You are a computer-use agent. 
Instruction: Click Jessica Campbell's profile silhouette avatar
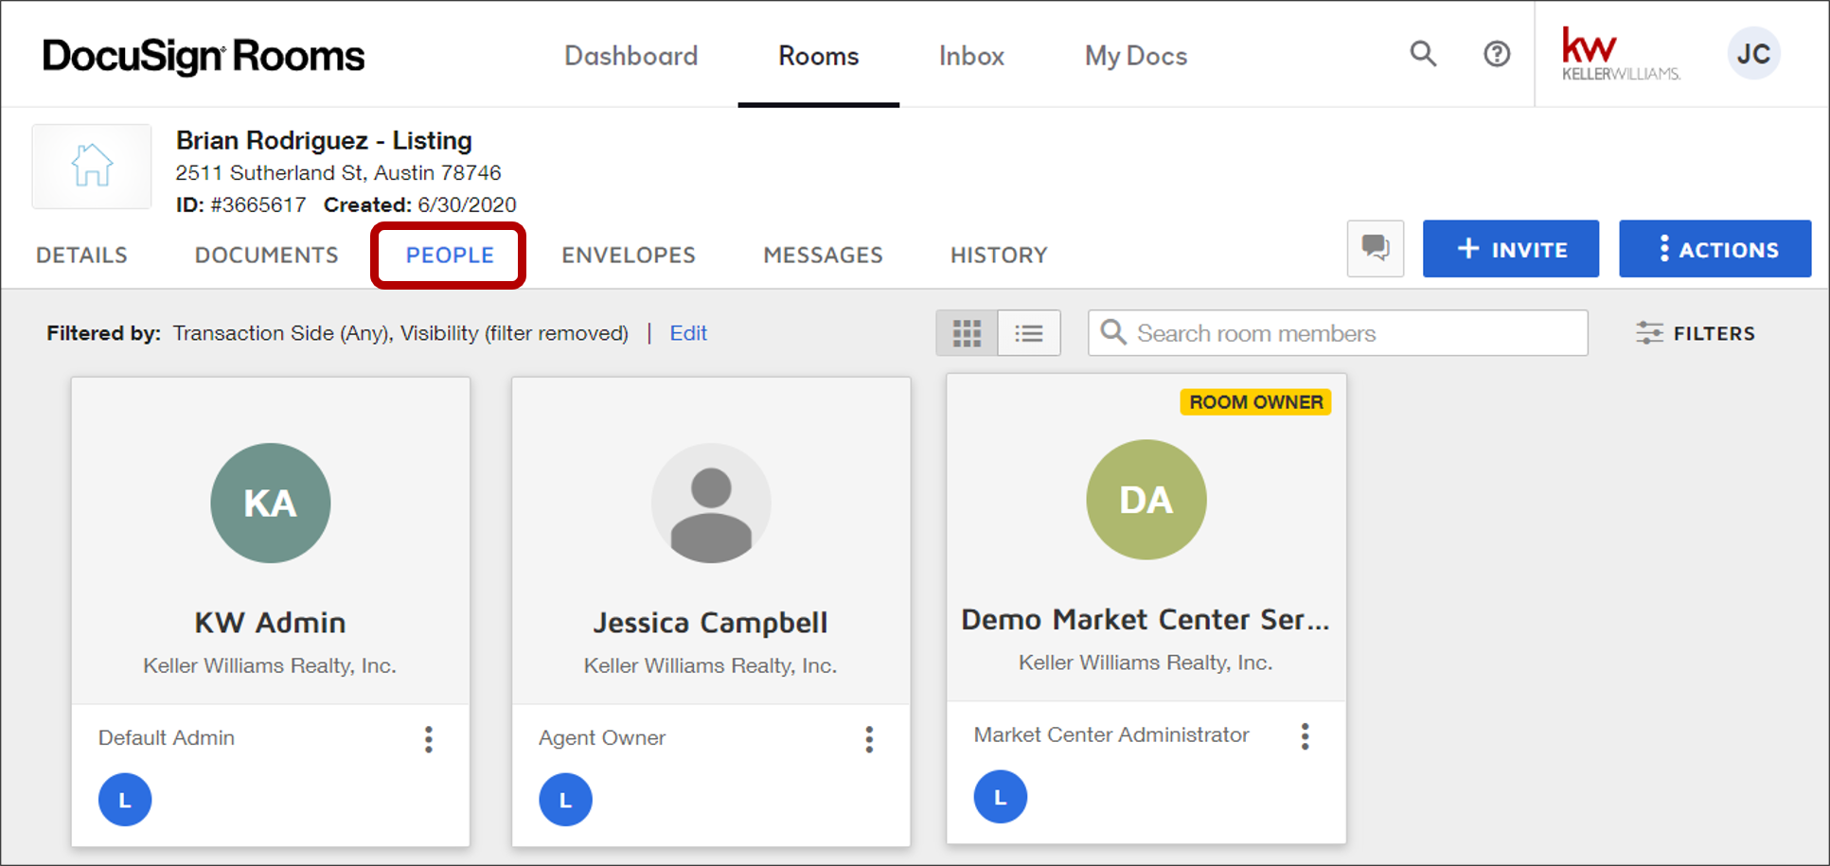[x=711, y=503]
